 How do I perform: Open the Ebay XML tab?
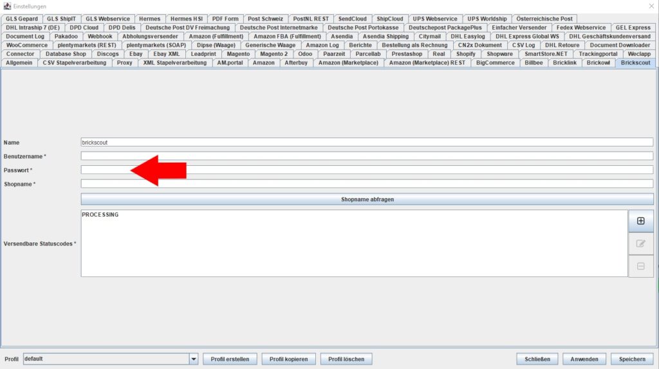167,54
